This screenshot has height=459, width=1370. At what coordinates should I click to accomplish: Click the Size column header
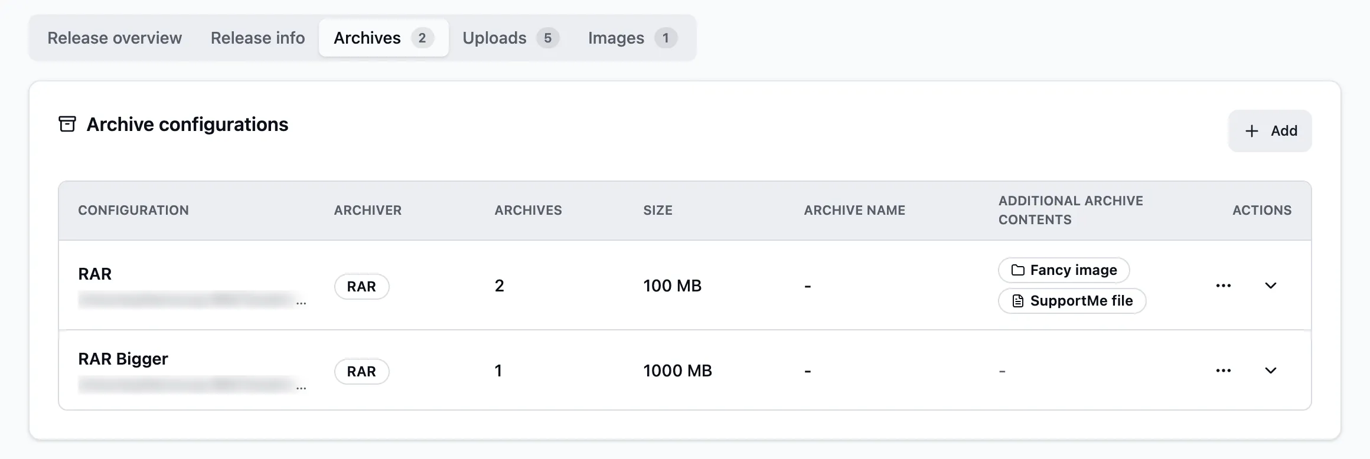point(658,210)
